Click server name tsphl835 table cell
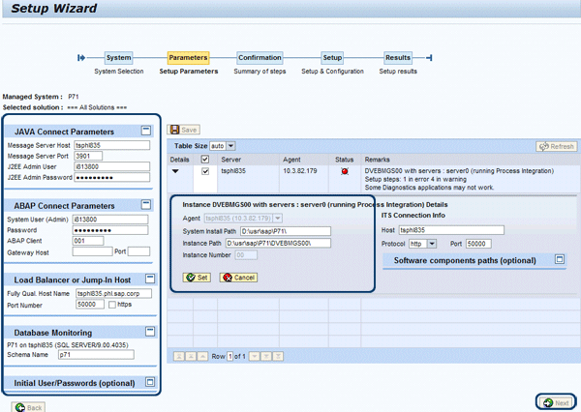 coord(233,171)
